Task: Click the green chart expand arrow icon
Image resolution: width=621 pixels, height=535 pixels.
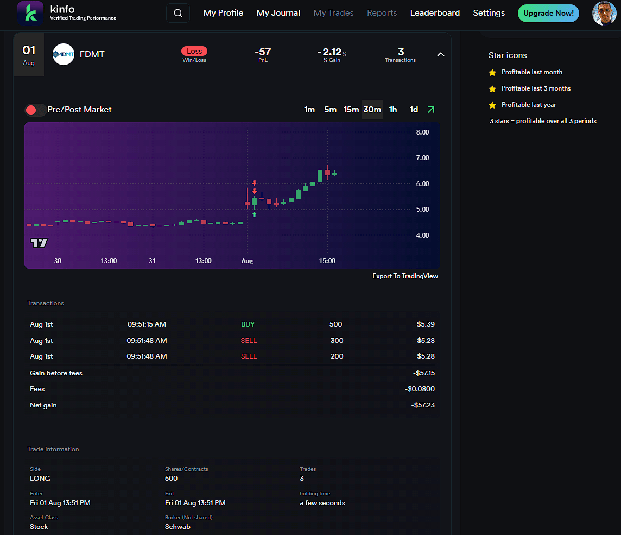Action: 431,110
